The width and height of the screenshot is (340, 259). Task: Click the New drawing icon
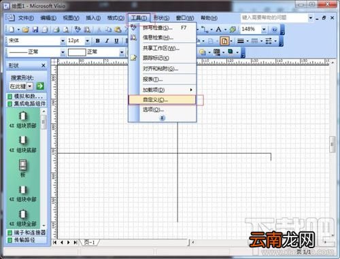(x=12, y=29)
